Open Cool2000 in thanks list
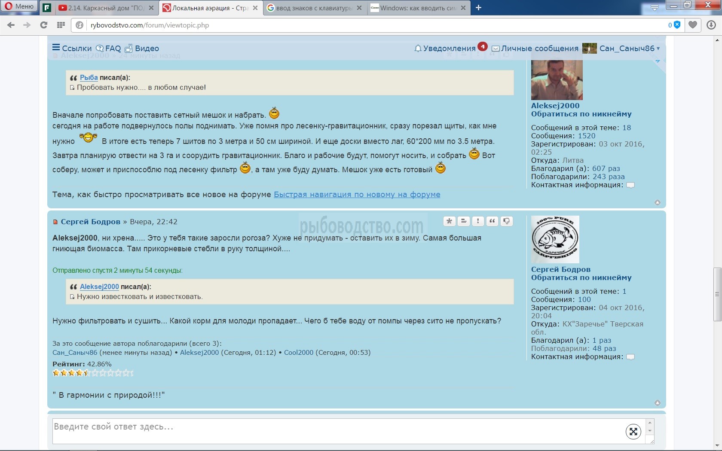 point(299,352)
